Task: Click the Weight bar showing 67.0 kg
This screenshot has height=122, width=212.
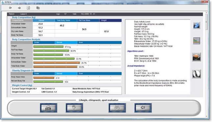Action: tap(48, 47)
